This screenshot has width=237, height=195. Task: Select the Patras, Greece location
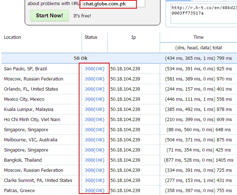point(19,191)
